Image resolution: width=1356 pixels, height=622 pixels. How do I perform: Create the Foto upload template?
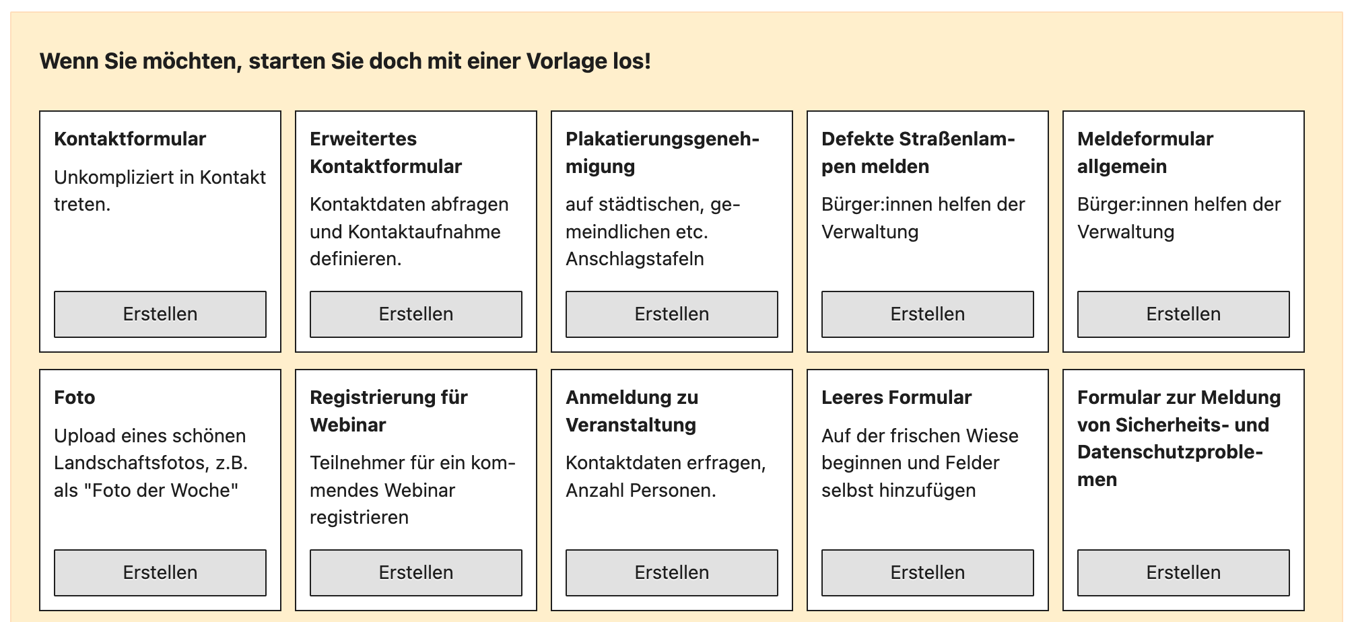pyautogui.click(x=160, y=573)
